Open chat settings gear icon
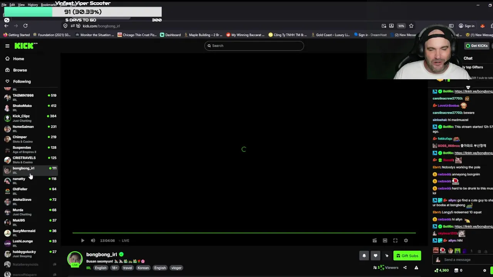Image resolution: width=493 pixels, height=277 pixels. coord(485,270)
